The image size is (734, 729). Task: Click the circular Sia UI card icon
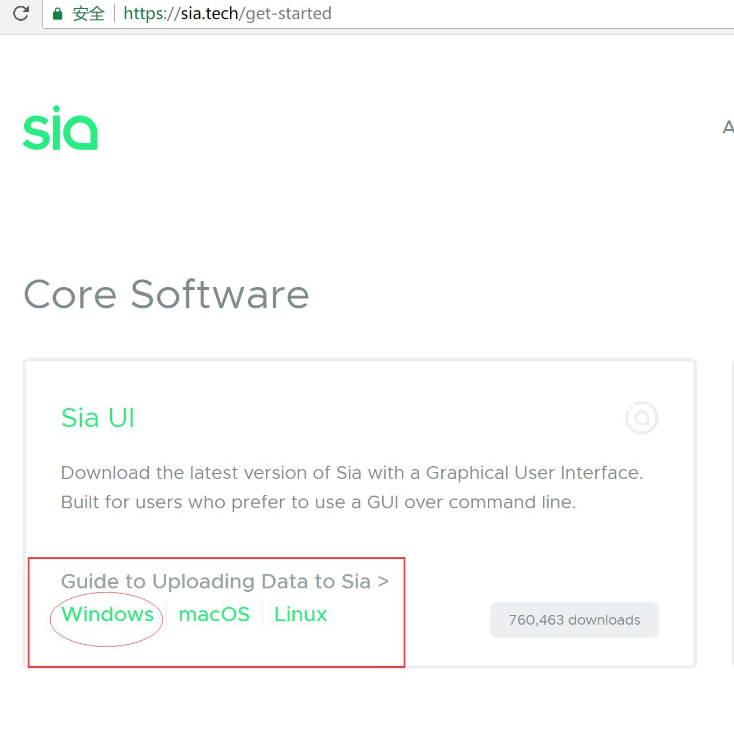point(641,418)
